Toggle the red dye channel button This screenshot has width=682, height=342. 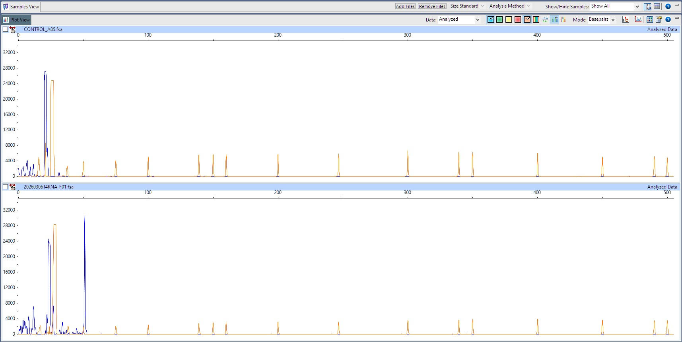tap(518, 19)
